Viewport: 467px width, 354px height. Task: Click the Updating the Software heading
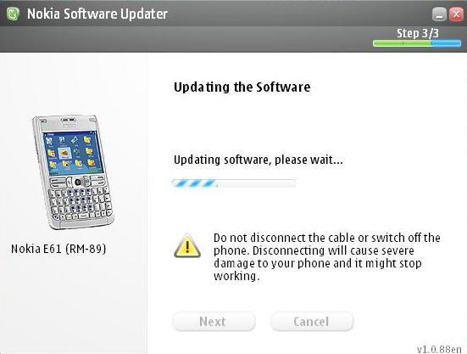(x=242, y=87)
